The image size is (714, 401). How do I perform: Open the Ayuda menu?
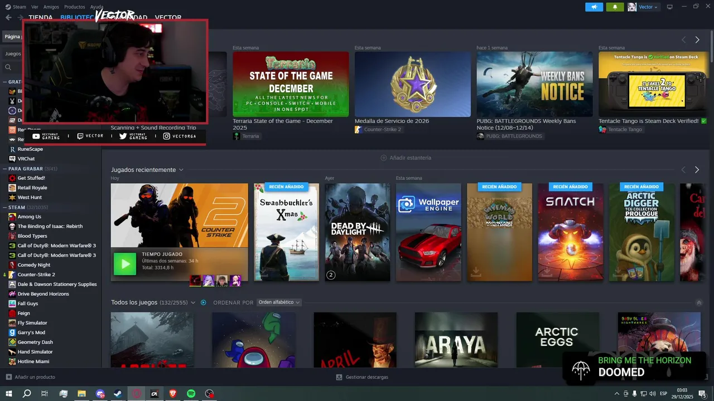coord(97,7)
